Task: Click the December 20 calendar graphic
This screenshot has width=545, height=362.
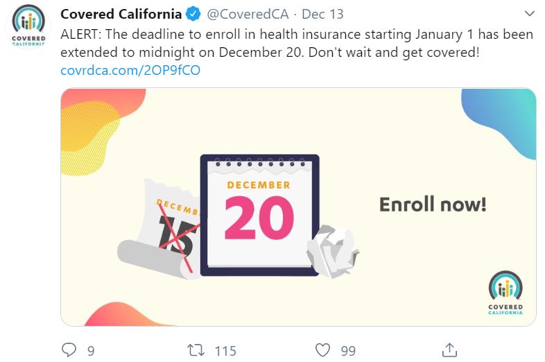Action: coord(259,214)
